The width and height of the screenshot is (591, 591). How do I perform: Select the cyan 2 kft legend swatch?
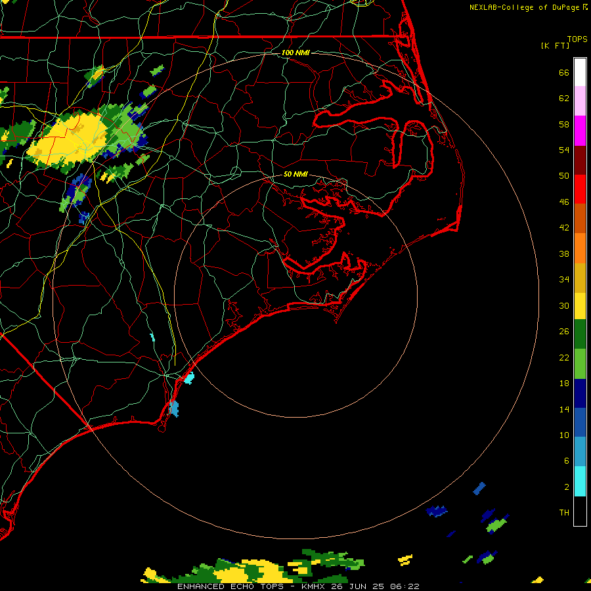tap(580, 481)
